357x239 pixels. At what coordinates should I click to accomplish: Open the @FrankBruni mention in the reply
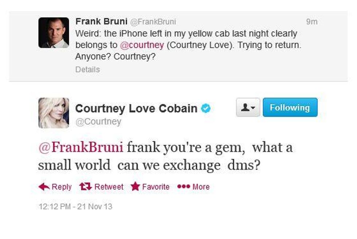(x=81, y=148)
